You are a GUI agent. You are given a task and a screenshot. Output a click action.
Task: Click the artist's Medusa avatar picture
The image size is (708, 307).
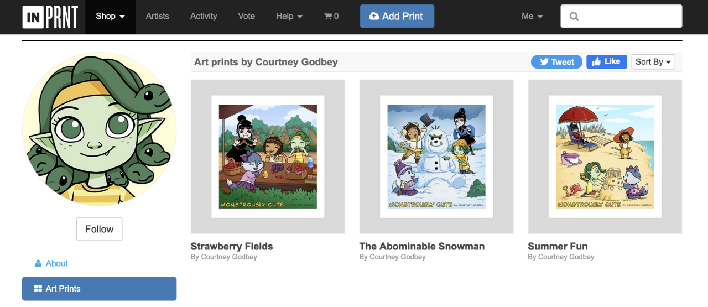(100, 129)
